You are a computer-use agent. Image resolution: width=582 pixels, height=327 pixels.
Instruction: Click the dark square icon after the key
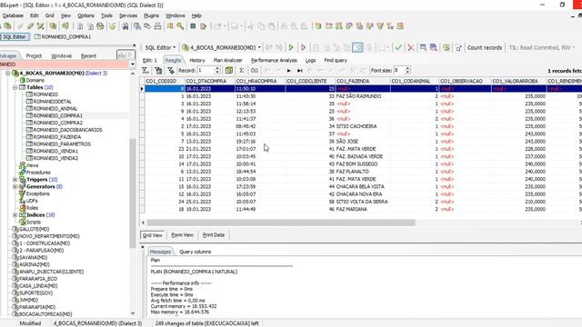click(193, 26)
